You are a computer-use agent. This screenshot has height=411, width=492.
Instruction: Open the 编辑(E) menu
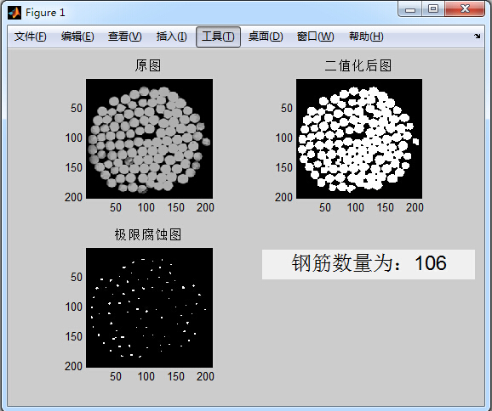(x=77, y=37)
